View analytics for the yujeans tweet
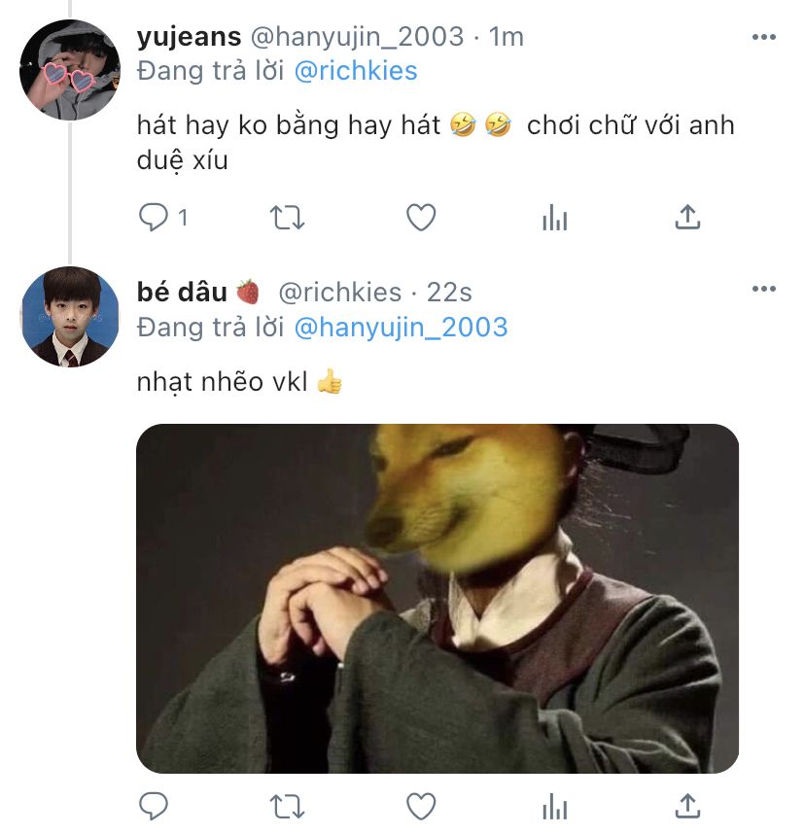 point(555,218)
